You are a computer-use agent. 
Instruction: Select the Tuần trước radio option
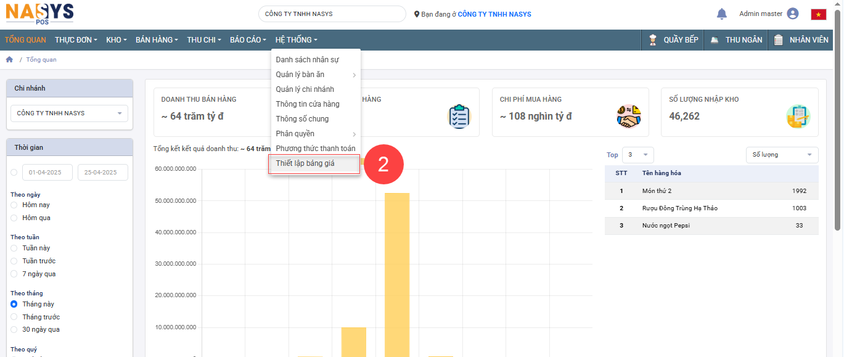tap(14, 261)
